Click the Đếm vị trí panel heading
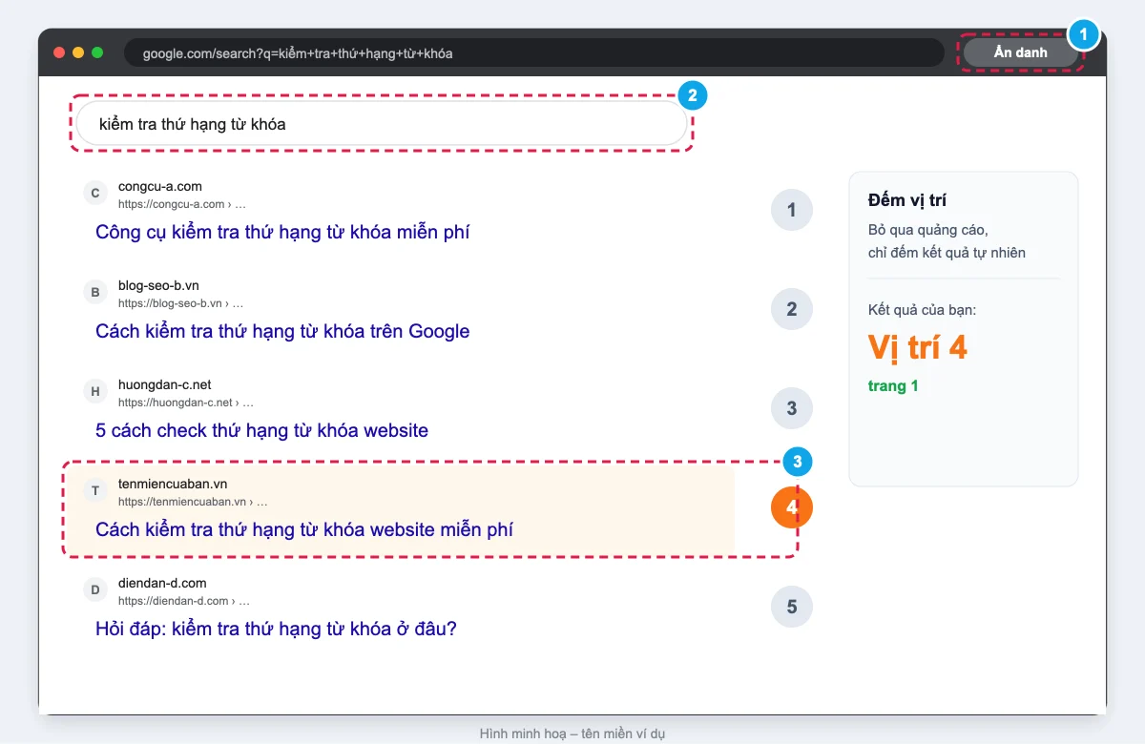Image resolution: width=1145 pixels, height=744 pixels. tap(907, 200)
